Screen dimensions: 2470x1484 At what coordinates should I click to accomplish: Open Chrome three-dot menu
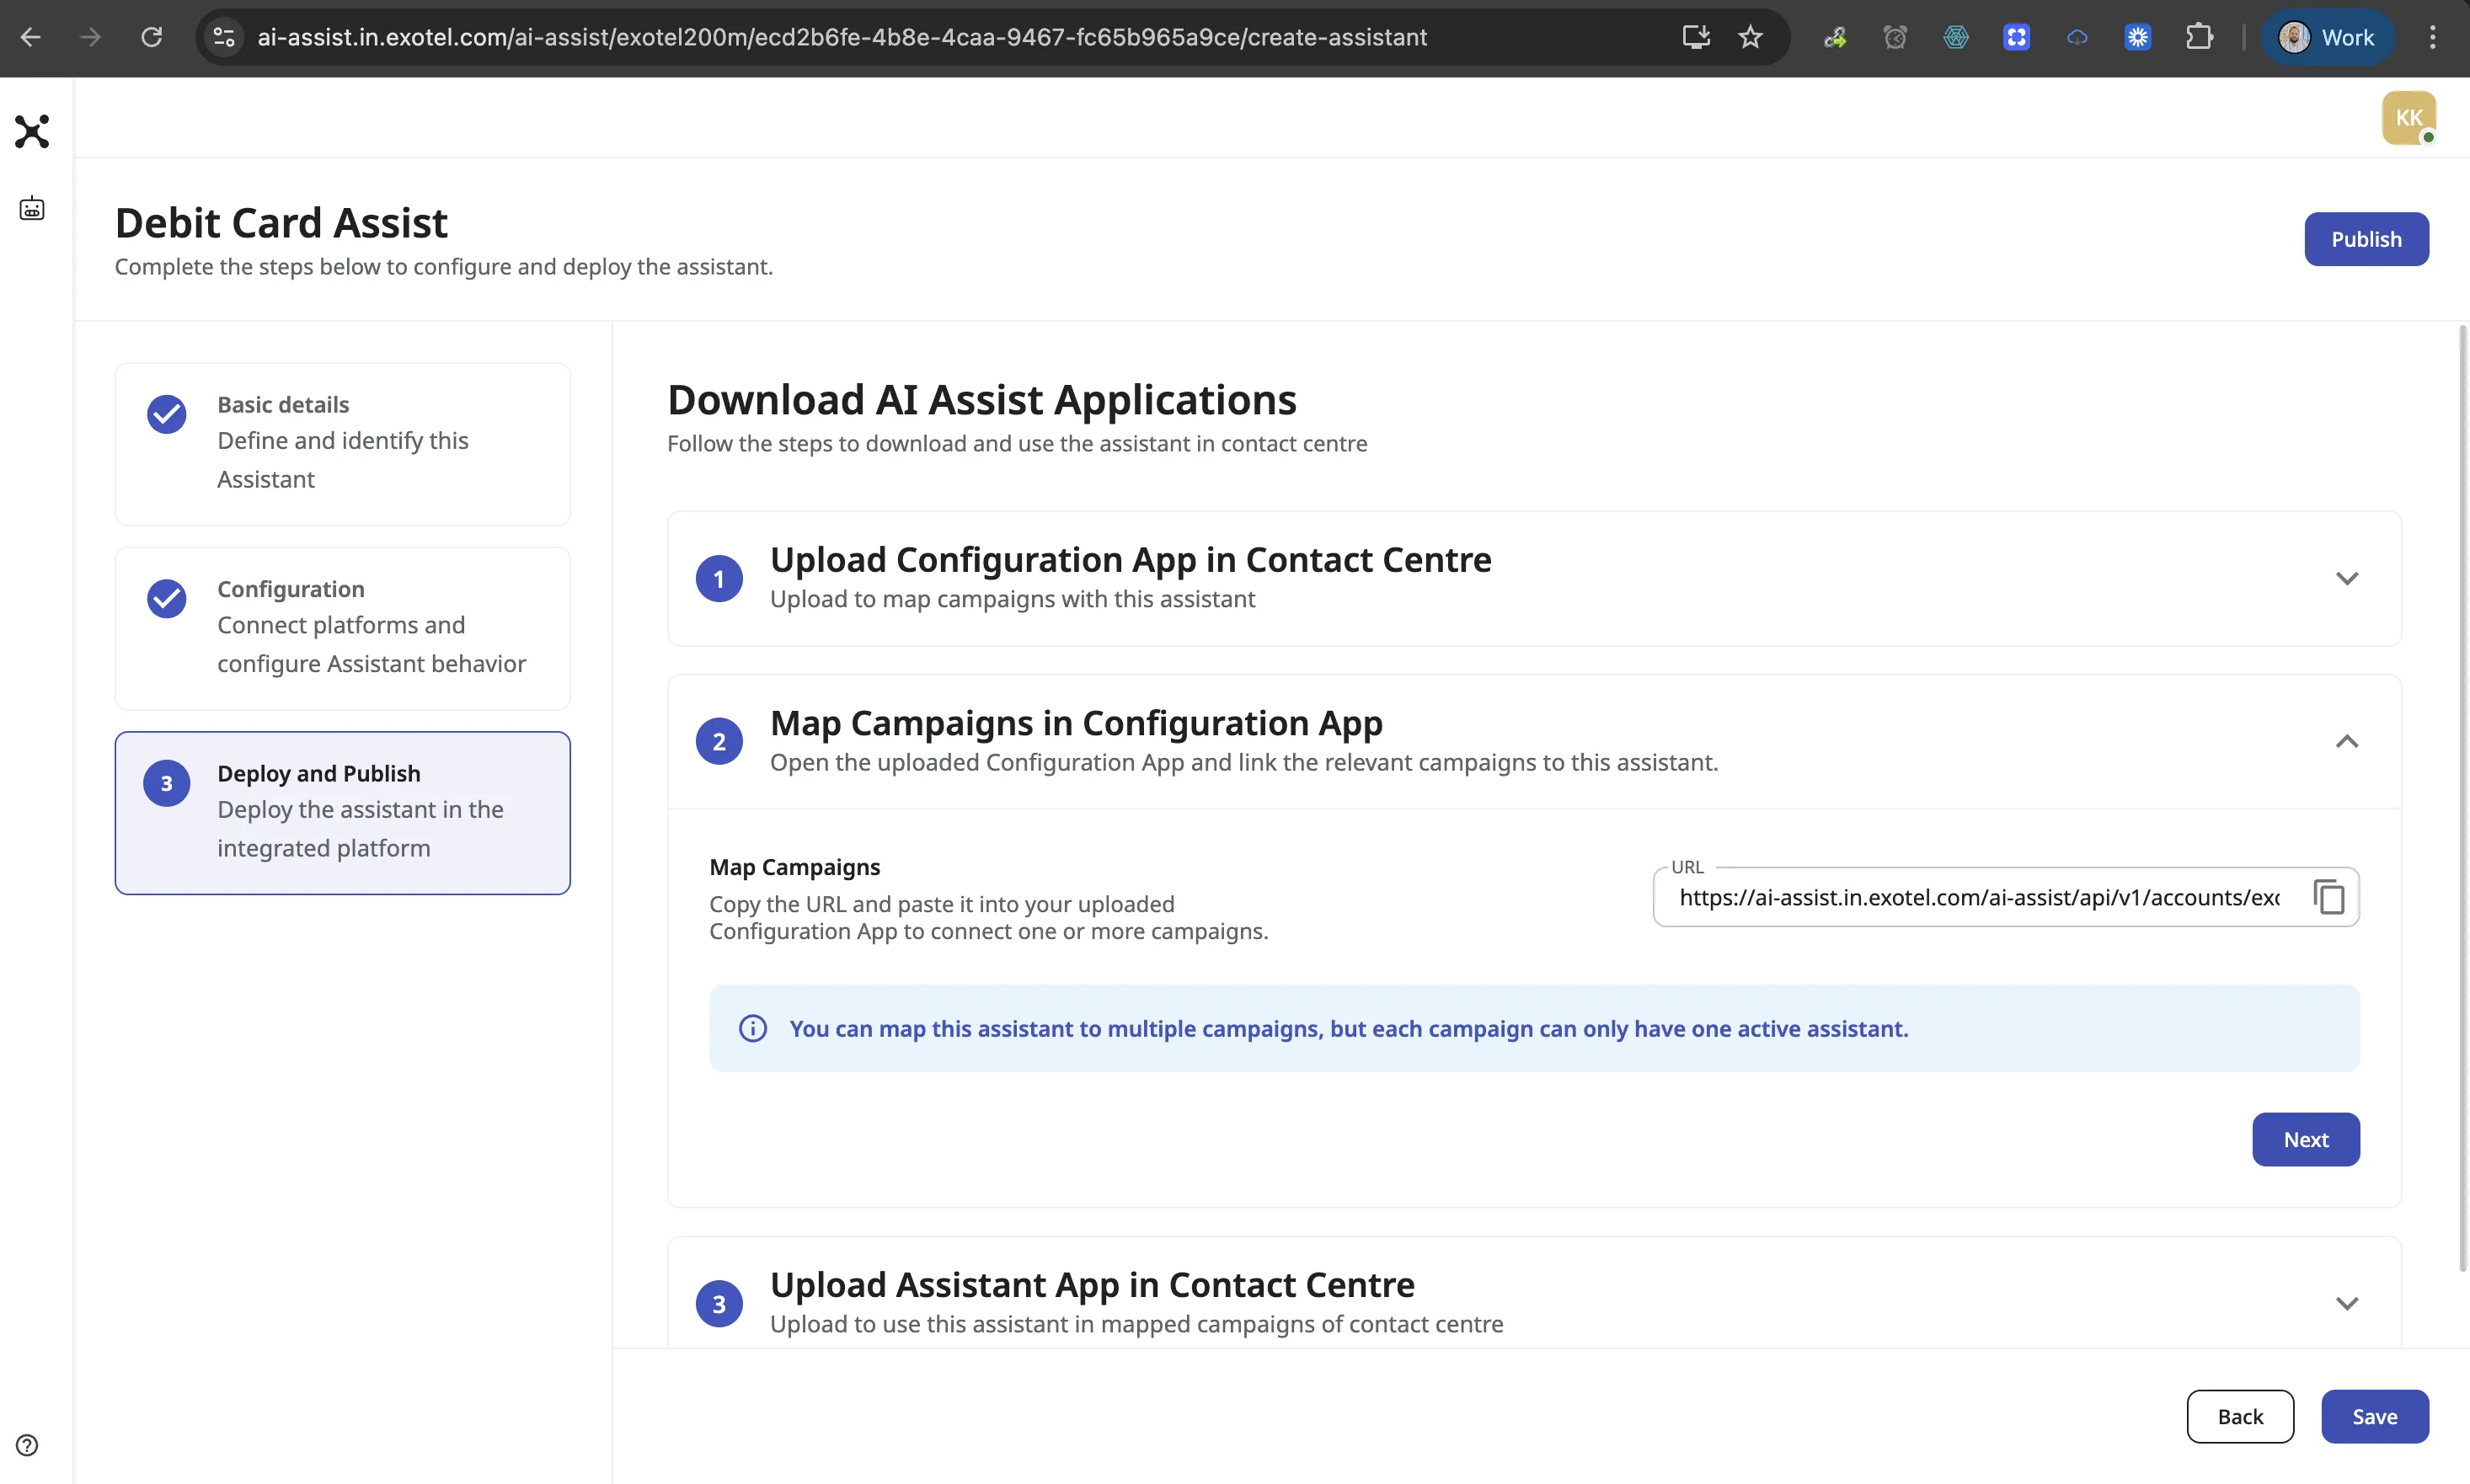click(x=2432, y=37)
